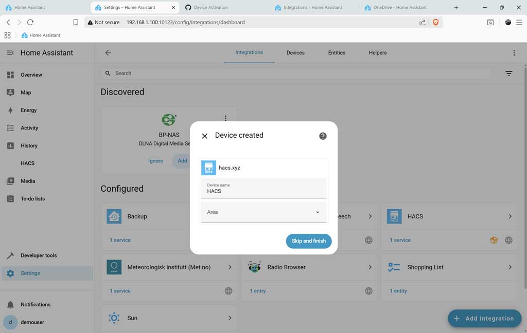Click the HACS custom integration box icon
This screenshot has height=333, width=527.
[x=494, y=240]
